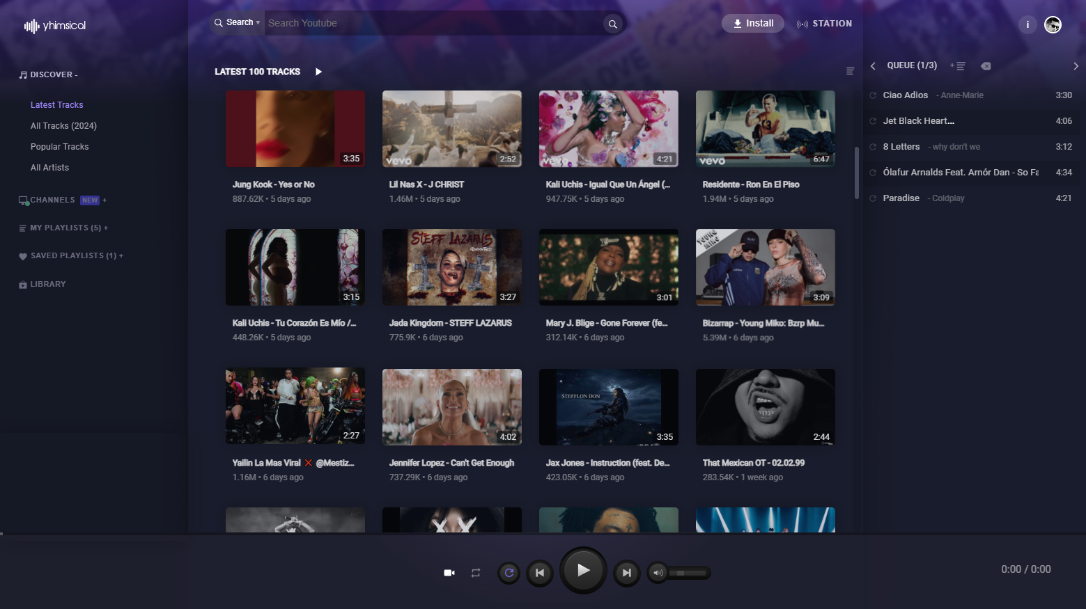Play Yailin La Mas Viral thumbnail
The height and width of the screenshot is (609, 1086).
point(295,407)
